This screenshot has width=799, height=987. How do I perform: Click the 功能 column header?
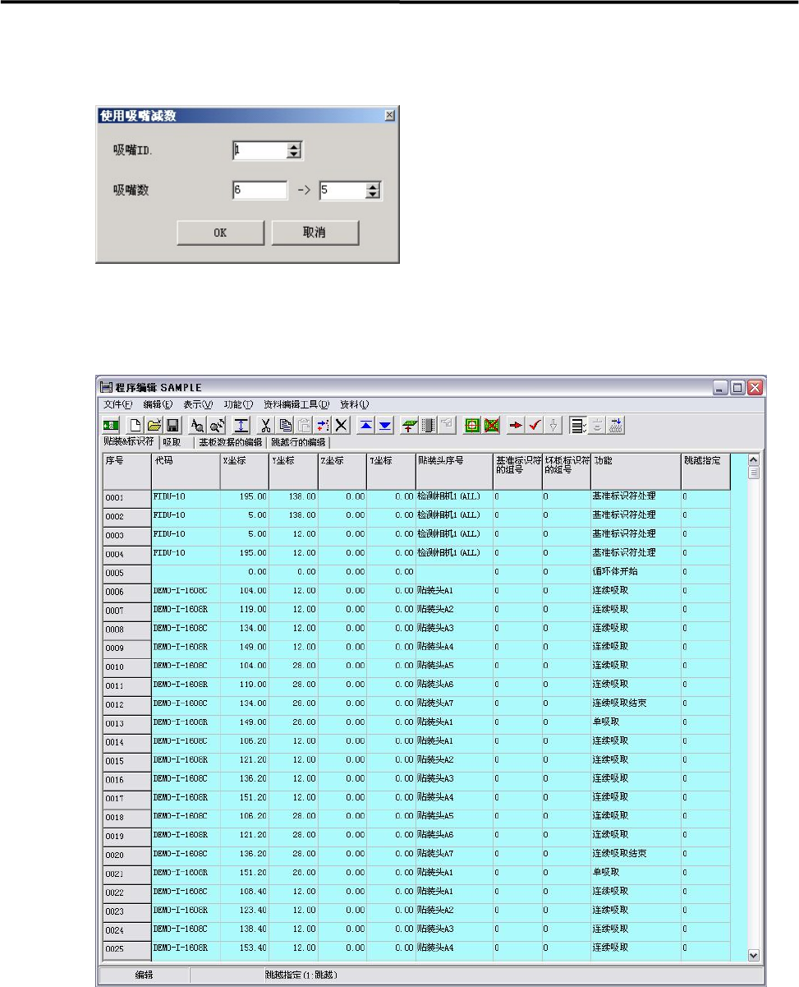click(x=636, y=471)
